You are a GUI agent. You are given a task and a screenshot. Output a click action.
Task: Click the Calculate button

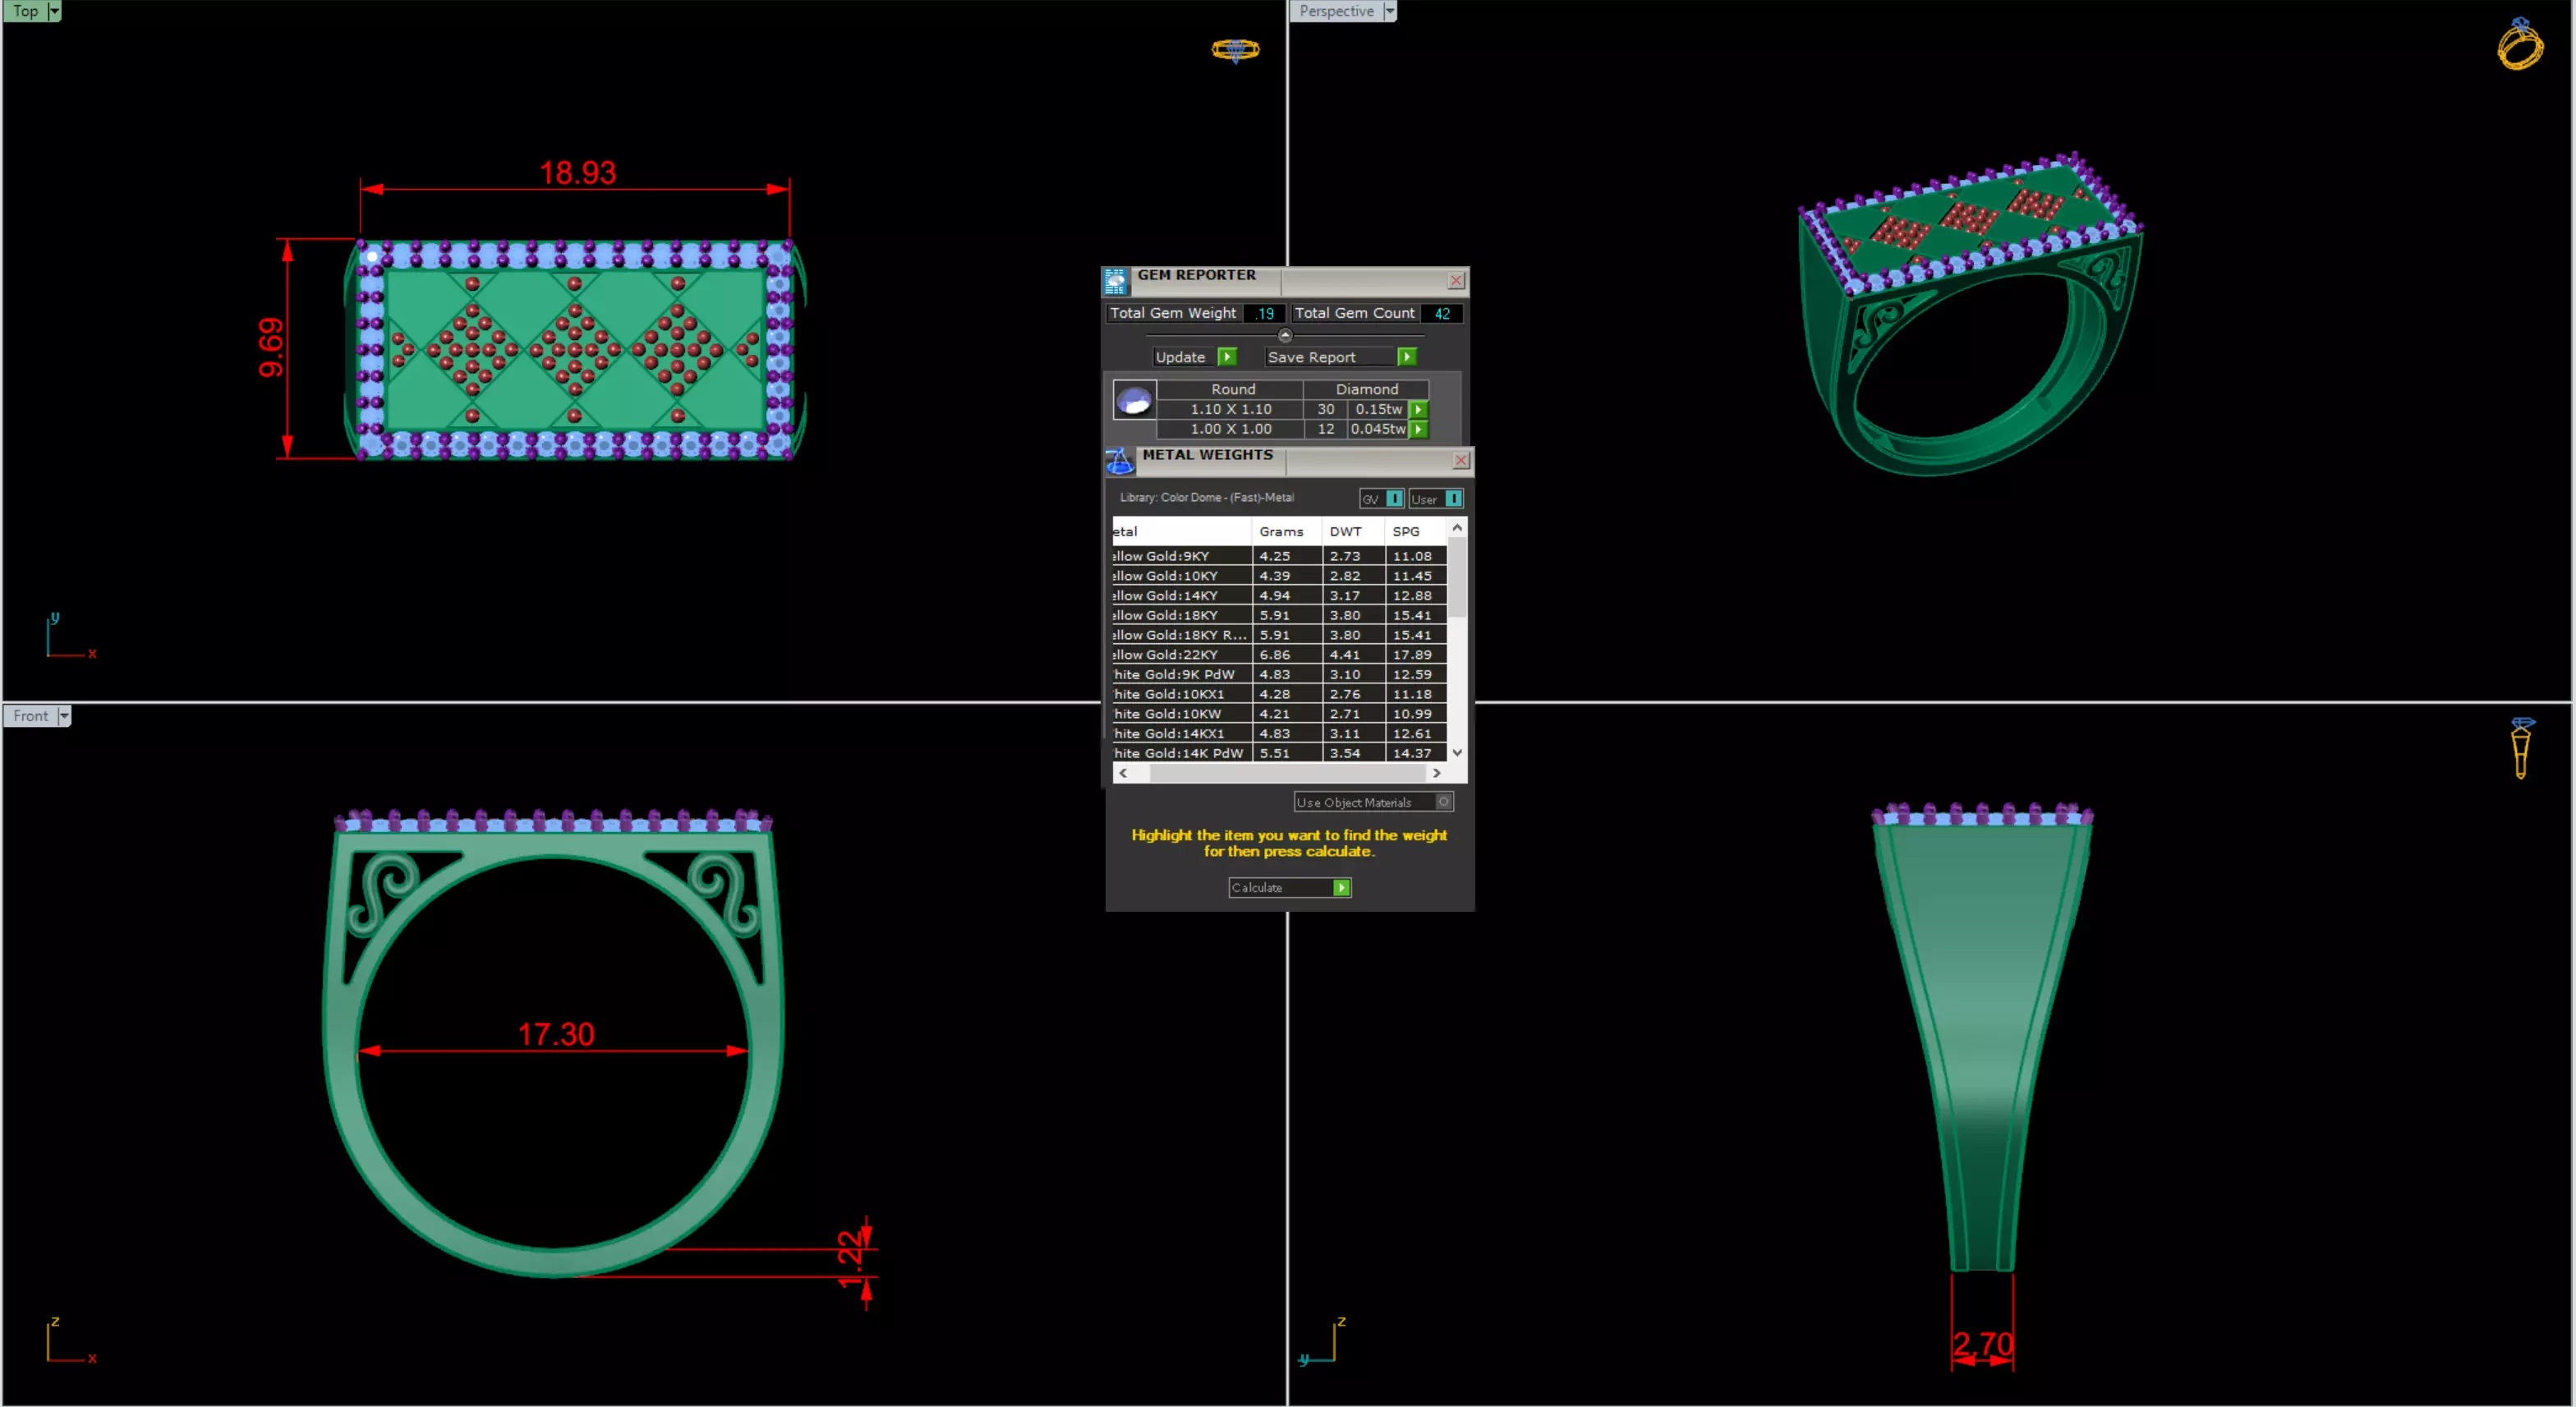click(x=1290, y=887)
